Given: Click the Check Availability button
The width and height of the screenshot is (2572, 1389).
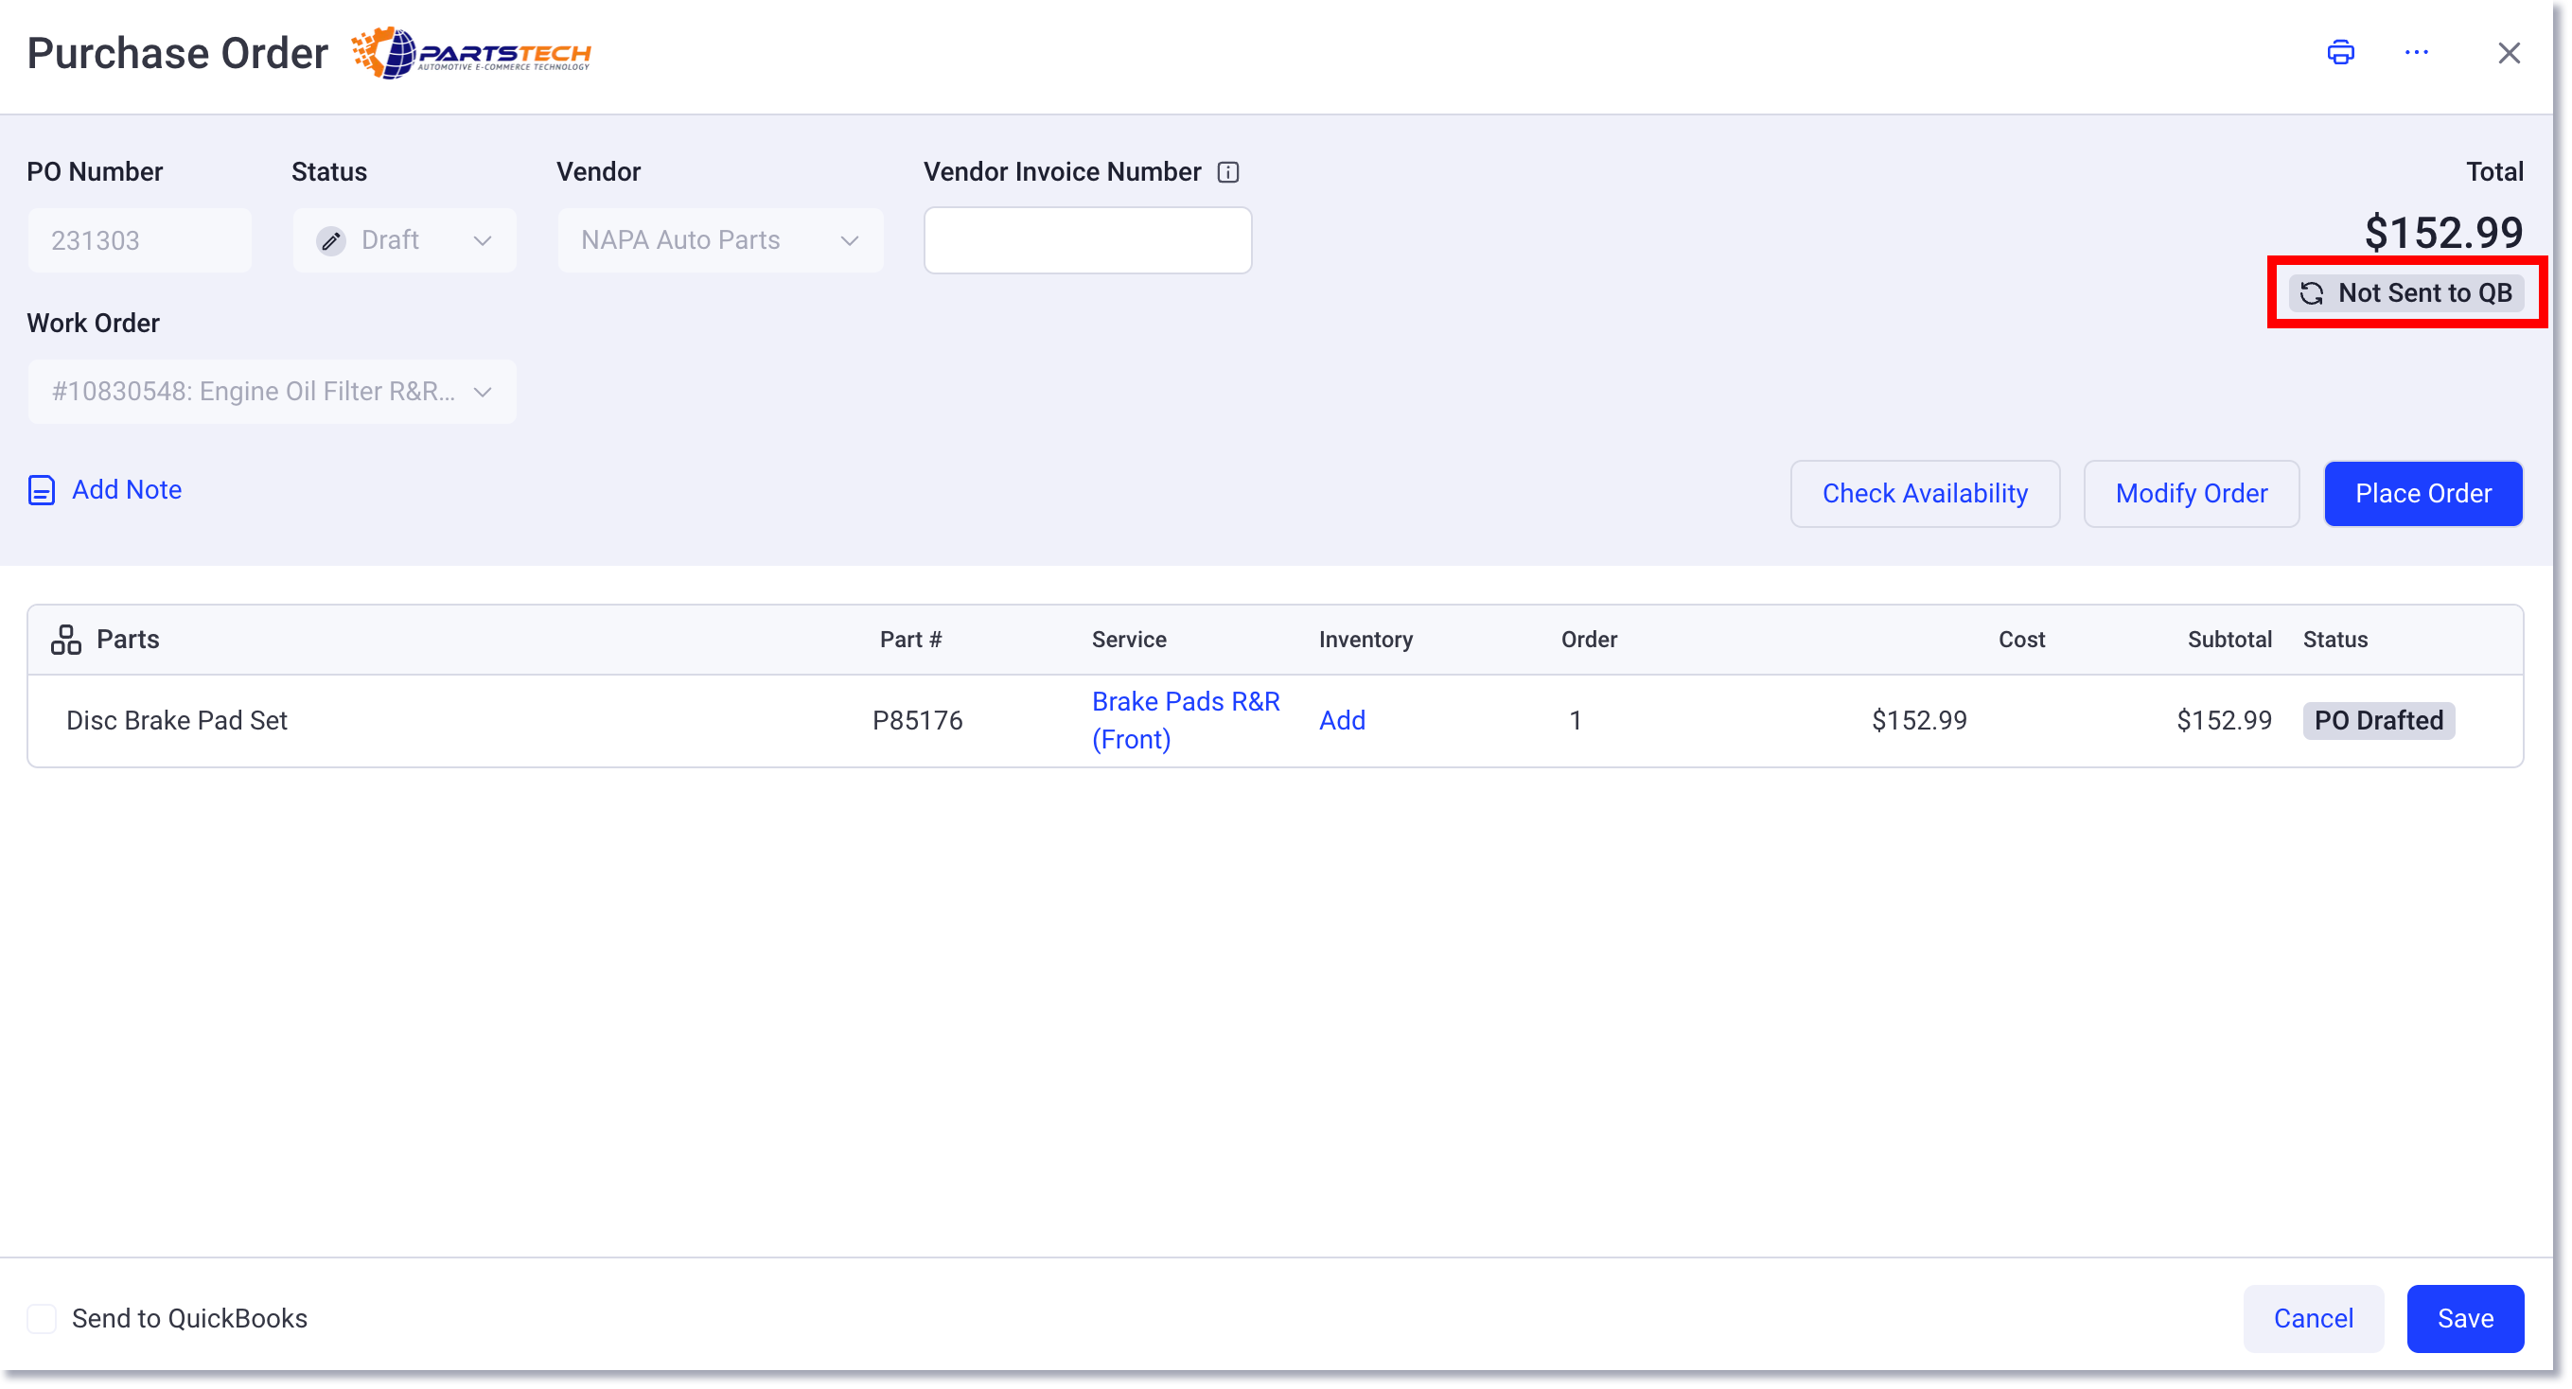Looking at the screenshot, I should [1925, 492].
